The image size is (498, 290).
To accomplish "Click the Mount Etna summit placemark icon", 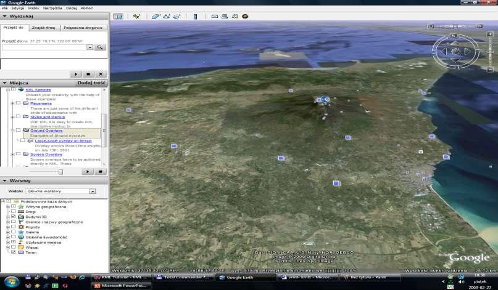I will coord(325,100).
